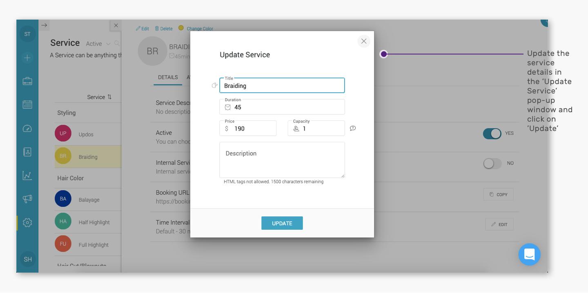Close the Service list panel
The width and height of the screenshot is (588, 293).
tap(116, 25)
